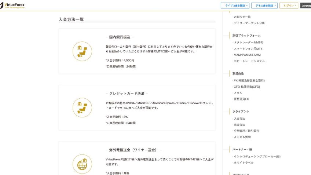Click MAM/PAMM/LAMM sidebar link

point(247,55)
